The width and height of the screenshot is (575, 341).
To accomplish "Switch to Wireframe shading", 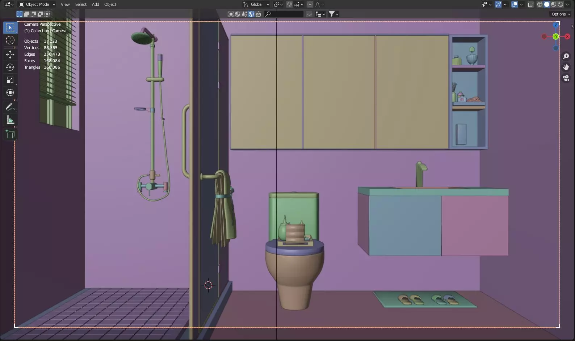I will pos(540,4).
